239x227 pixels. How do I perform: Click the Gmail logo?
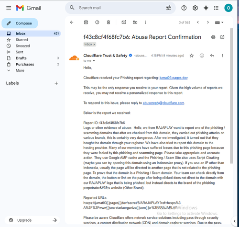[29, 8]
